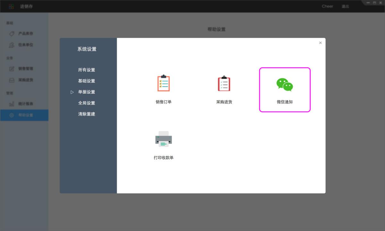Click the 退出 logout link
The height and width of the screenshot is (231, 385).
click(345, 6)
